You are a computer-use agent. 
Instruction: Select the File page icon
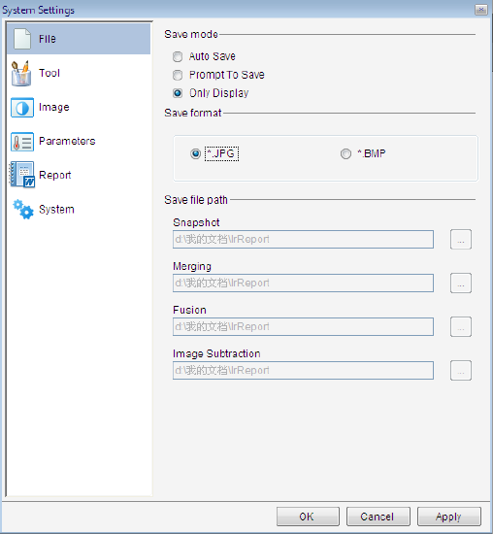(x=22, y=39)
